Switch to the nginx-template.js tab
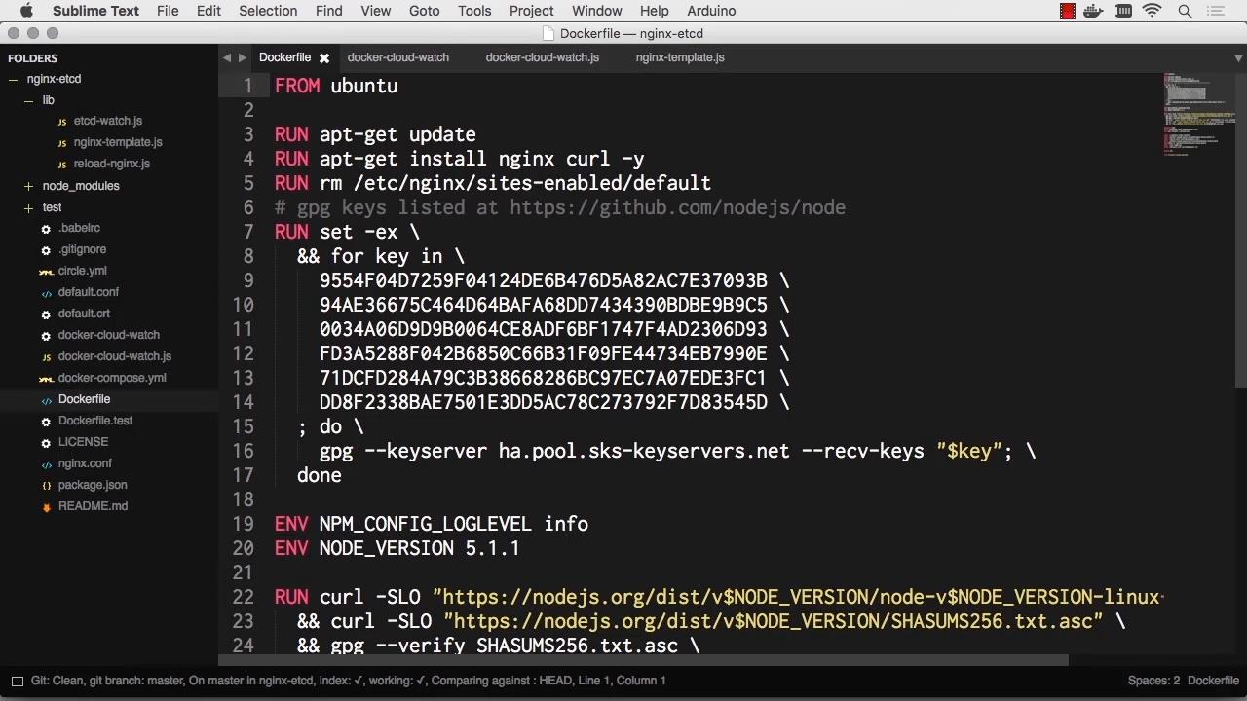 680,57
